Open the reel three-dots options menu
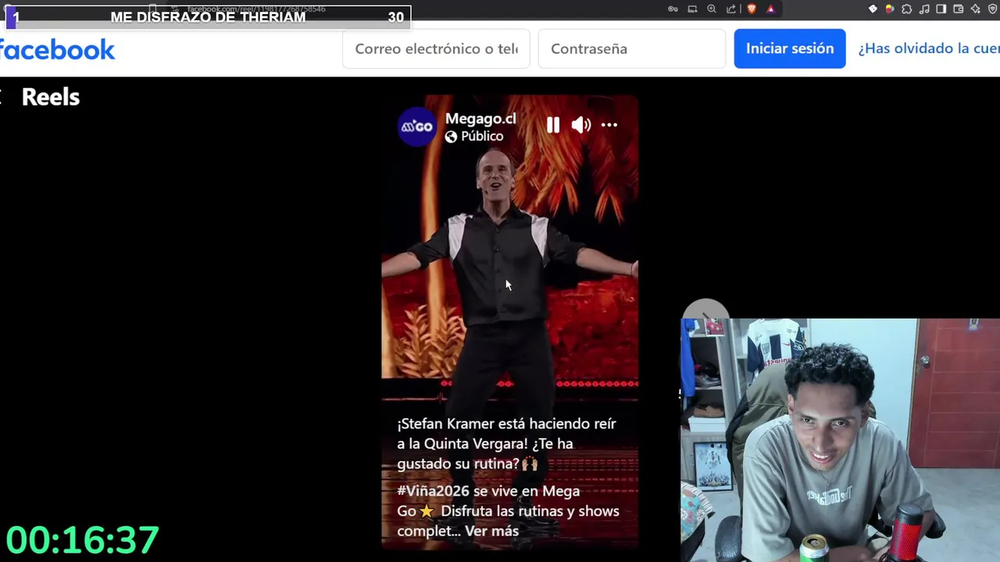Screen dimensions: 1000x562 pyautogui.click(x=609, y=125)
